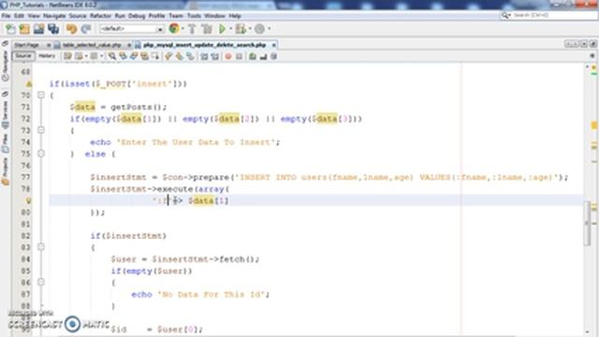Click the Find Previous Occurrence editor icon
The width and height of the screenshot is (599, 337).
[x=123, y=56]
